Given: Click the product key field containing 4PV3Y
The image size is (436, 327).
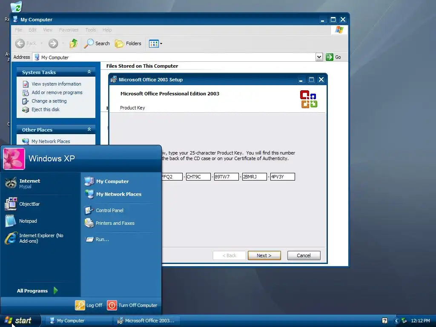Looking at the screenshot, I should tap(283, 177).
